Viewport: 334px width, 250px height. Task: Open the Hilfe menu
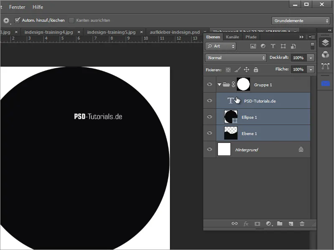point(38,7)
